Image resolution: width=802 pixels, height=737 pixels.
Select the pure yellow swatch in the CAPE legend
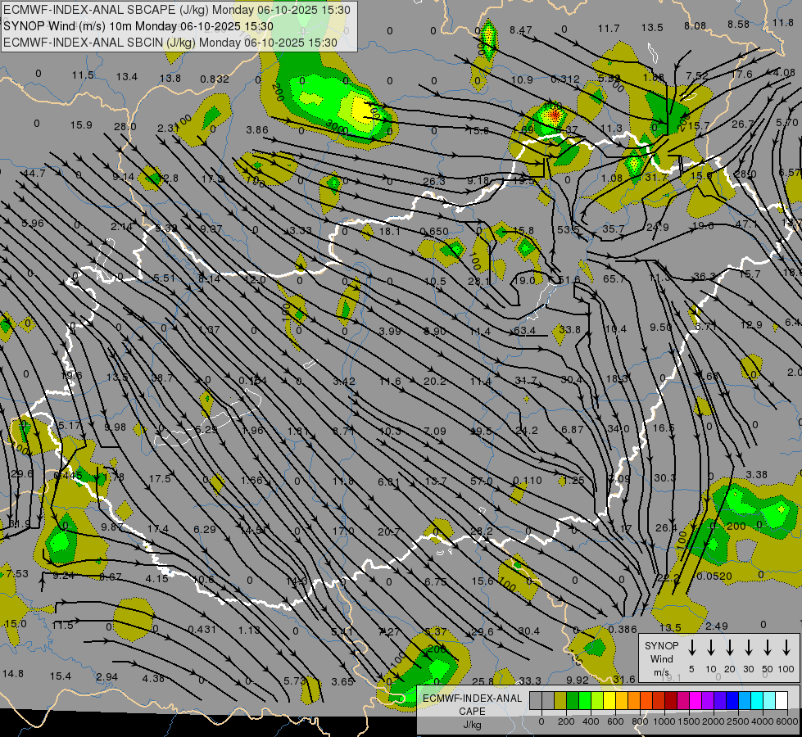[609, 701]
